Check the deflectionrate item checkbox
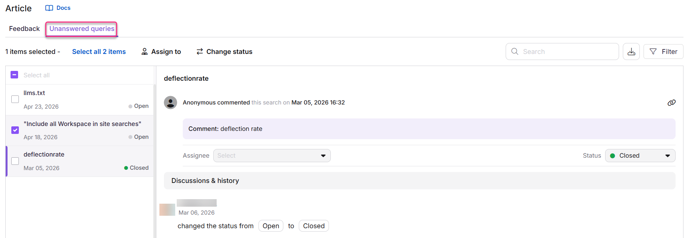Image resolution: width=685 pixels, height=238 pixels. pyautogui.click(x=15, y=161)
